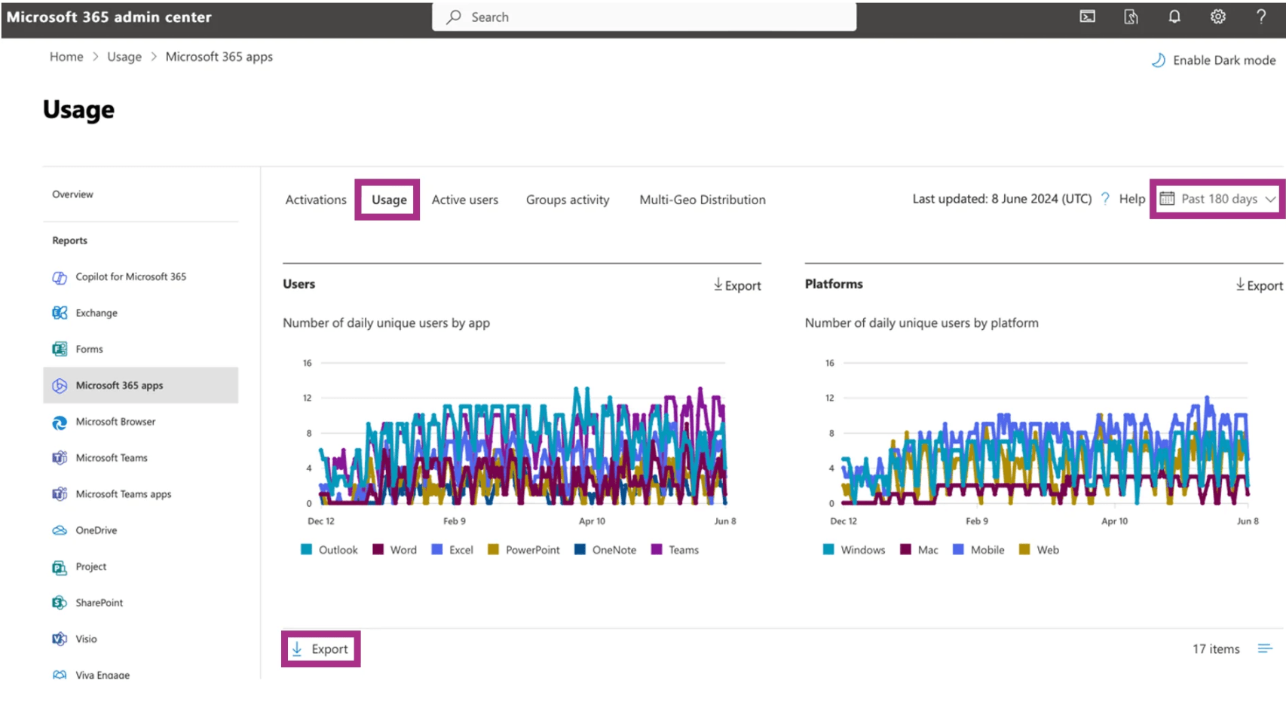Toggle the Outlook legend series in Users chart
This screenshot has width=1286, height=705.
329,551
